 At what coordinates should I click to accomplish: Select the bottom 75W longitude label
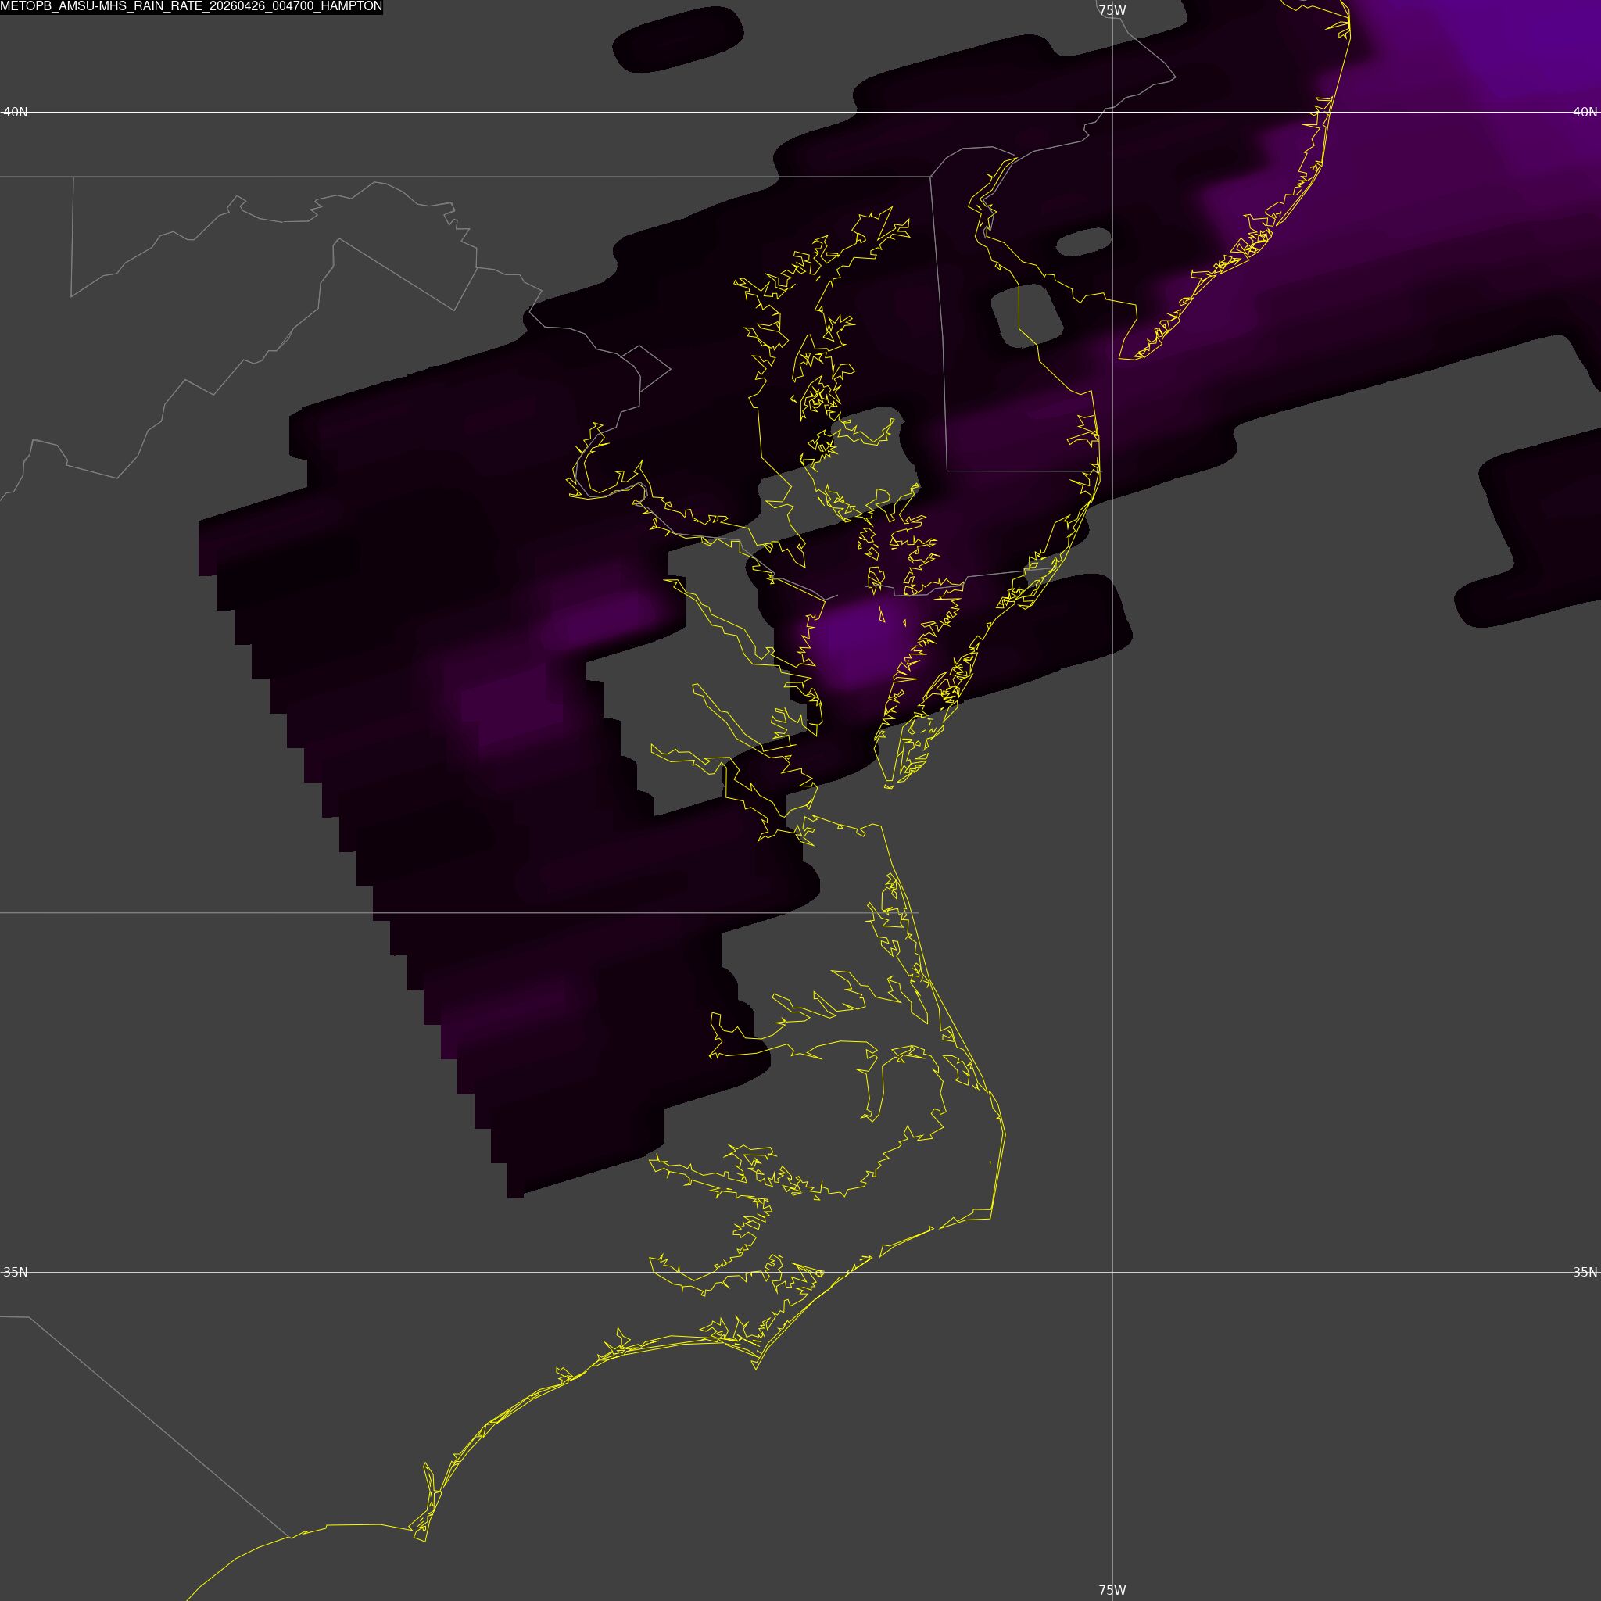pyautogui.click(x=1112, y=1590)
